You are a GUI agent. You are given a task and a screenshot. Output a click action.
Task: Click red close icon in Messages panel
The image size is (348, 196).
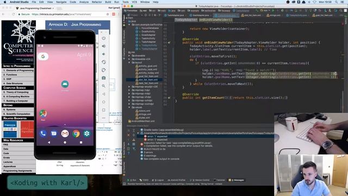click(x=128, y=135)
